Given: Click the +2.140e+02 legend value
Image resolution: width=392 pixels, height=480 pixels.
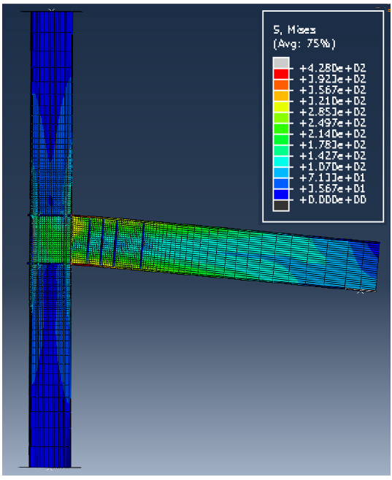Looking at the screenshot, I should (x=333, y=134).
